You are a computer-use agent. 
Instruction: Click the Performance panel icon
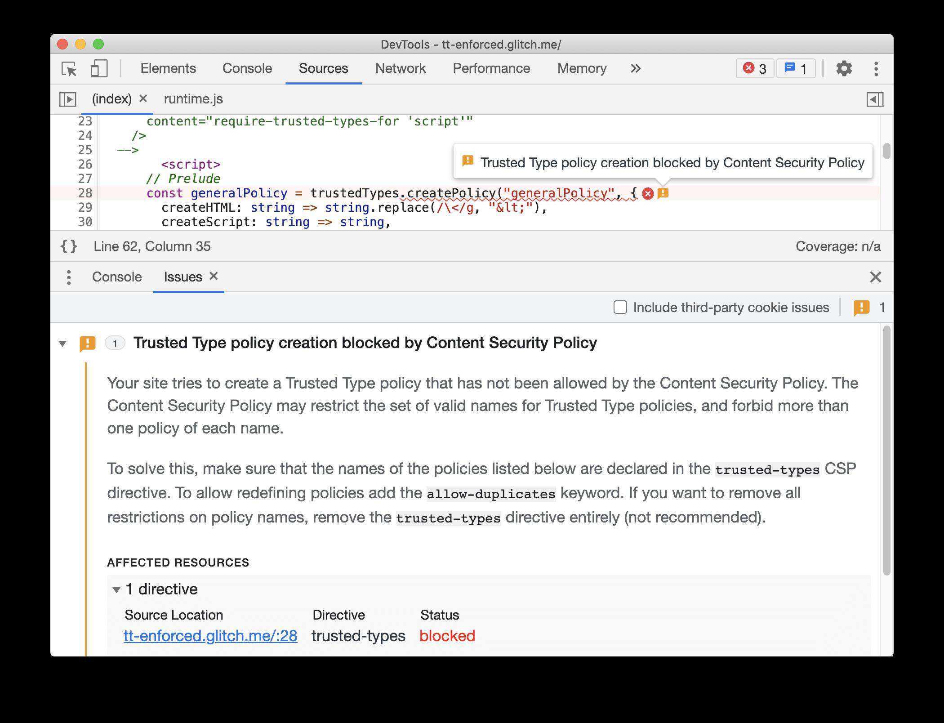pyautogui.click(x=490, y=68)
